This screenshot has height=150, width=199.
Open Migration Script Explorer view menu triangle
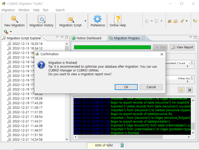coord(57,37)
